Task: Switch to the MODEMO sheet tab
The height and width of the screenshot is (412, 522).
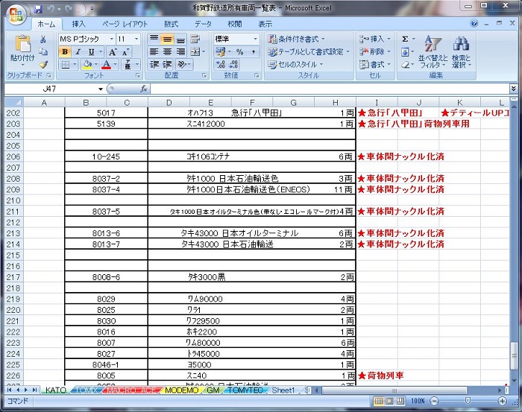Action: coord(182,390)
